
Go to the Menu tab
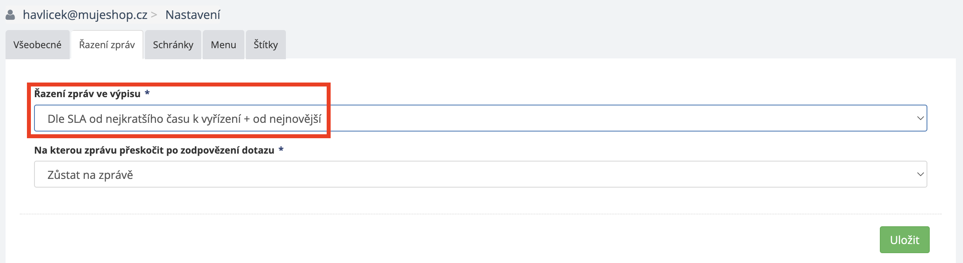(x=223, y=45)
